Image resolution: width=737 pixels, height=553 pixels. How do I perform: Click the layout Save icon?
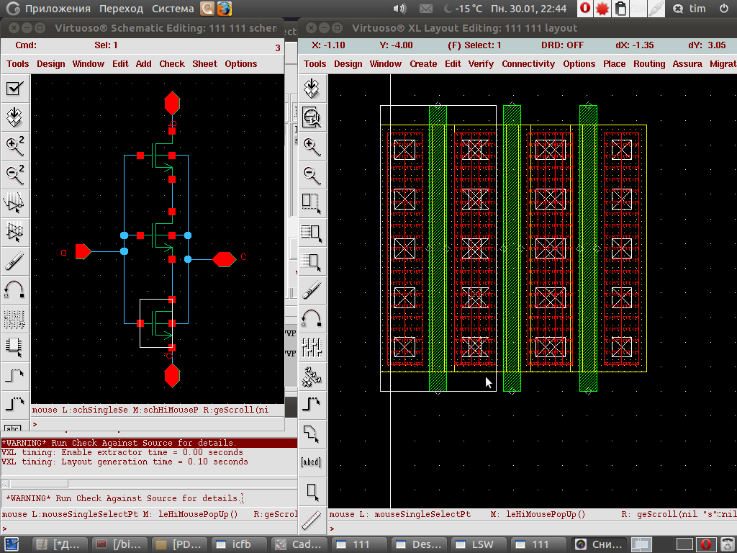311,89
